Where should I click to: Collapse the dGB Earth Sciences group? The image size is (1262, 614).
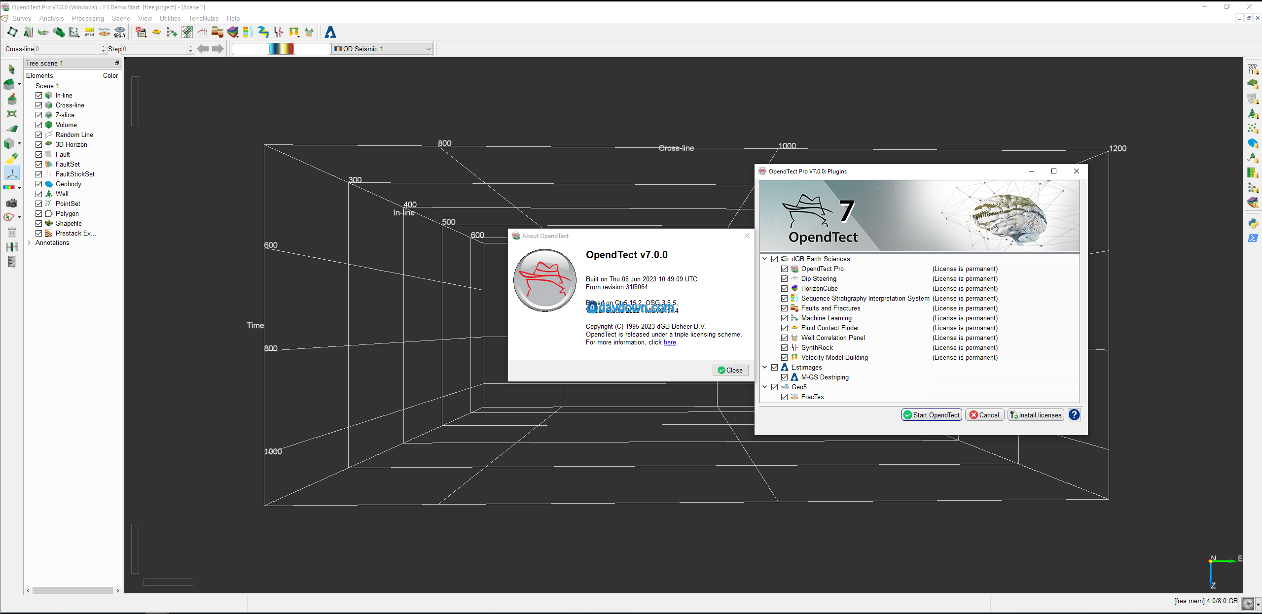[x=765, y=259]
